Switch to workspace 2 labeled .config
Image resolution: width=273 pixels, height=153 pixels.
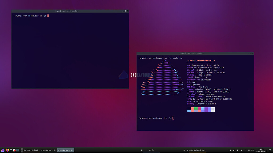tap(151, 150)
